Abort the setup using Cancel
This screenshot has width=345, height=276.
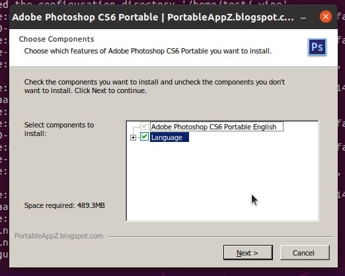[x=305, y=253]
